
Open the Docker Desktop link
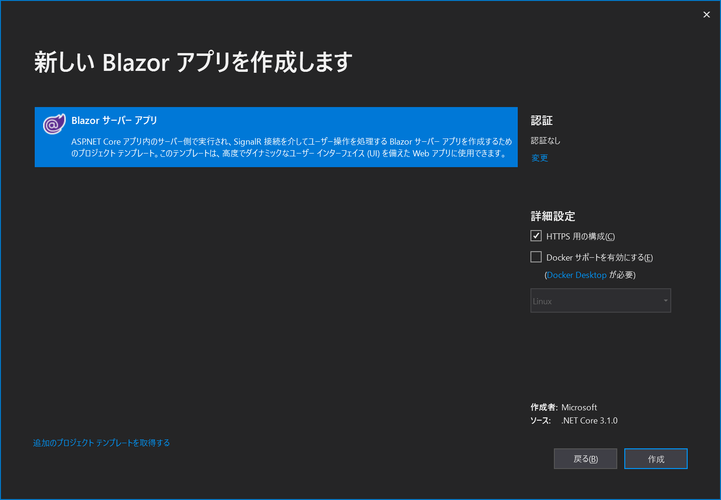click(576, 275)
